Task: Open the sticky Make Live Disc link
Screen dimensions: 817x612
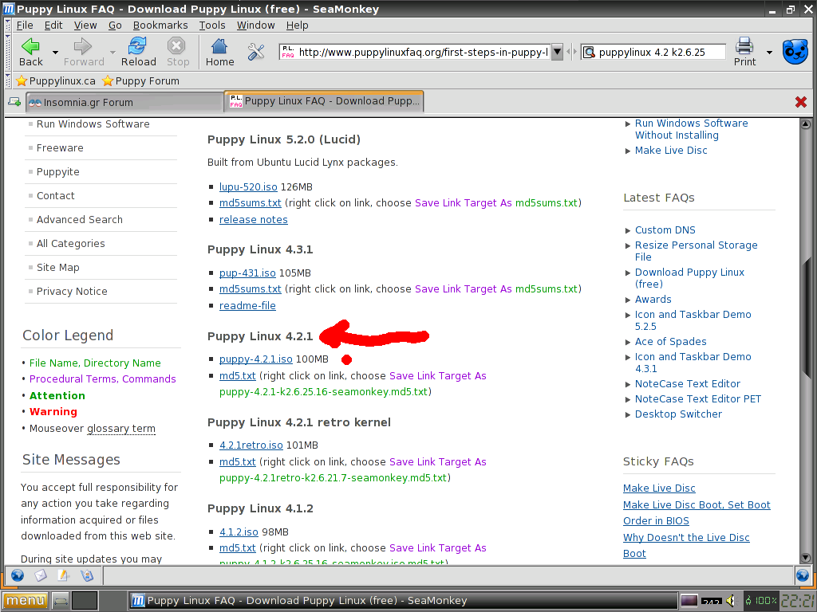Action: (659, 488)
